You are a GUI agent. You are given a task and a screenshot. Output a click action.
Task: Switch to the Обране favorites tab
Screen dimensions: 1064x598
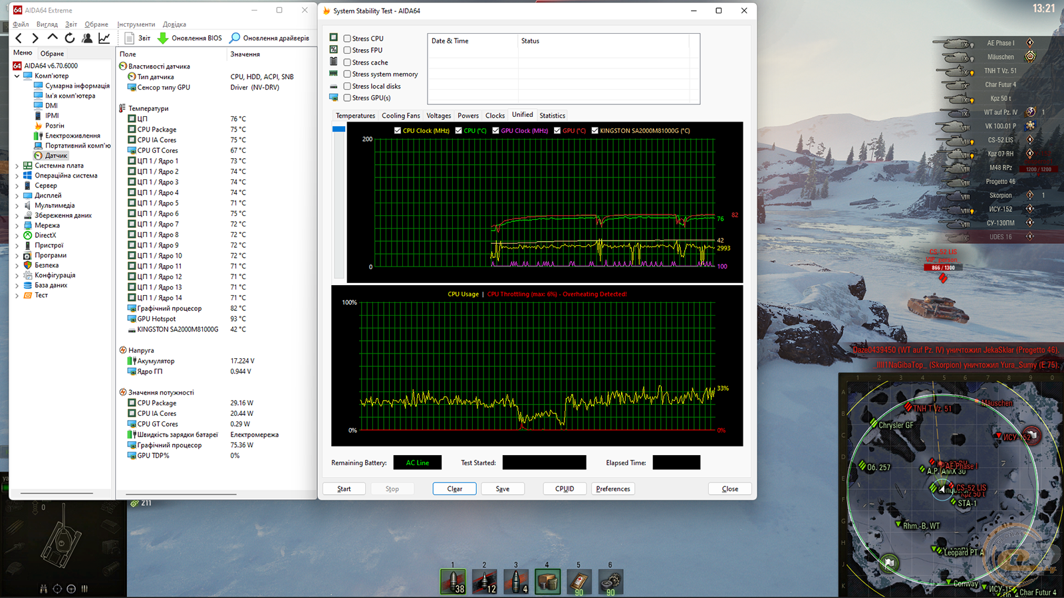(52, 54)
